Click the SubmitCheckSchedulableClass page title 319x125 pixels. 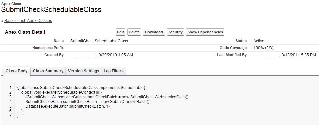click(x=51, y=10)
